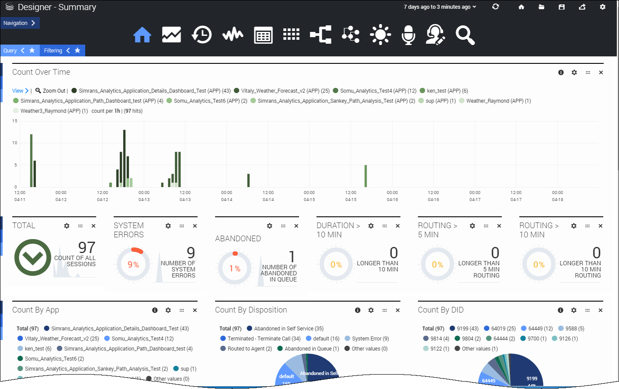Open the save icon in the top bar
619x389 pixels.
[561, 7]
